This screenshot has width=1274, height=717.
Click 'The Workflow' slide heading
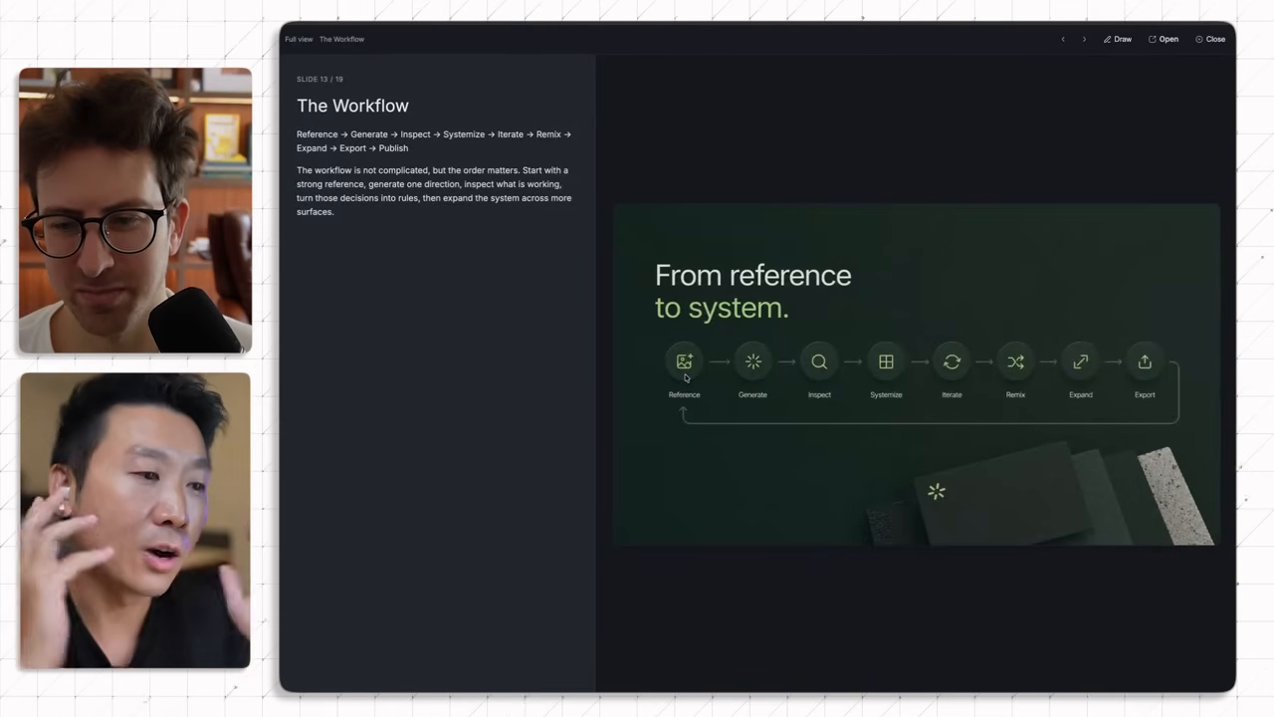click(352, 106)
